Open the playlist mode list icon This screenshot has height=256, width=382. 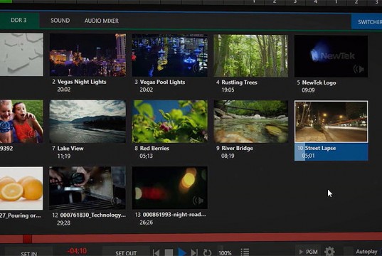point(245,252)
